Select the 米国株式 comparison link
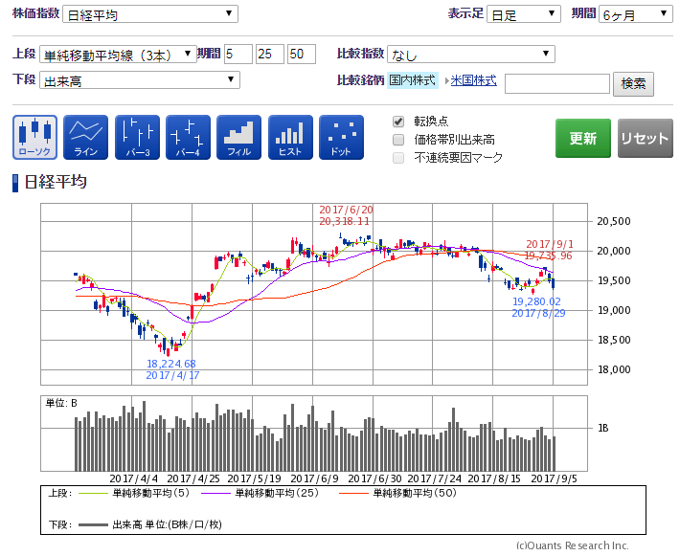The width and height of the screenshot is (680, 556). click(473, 80)
